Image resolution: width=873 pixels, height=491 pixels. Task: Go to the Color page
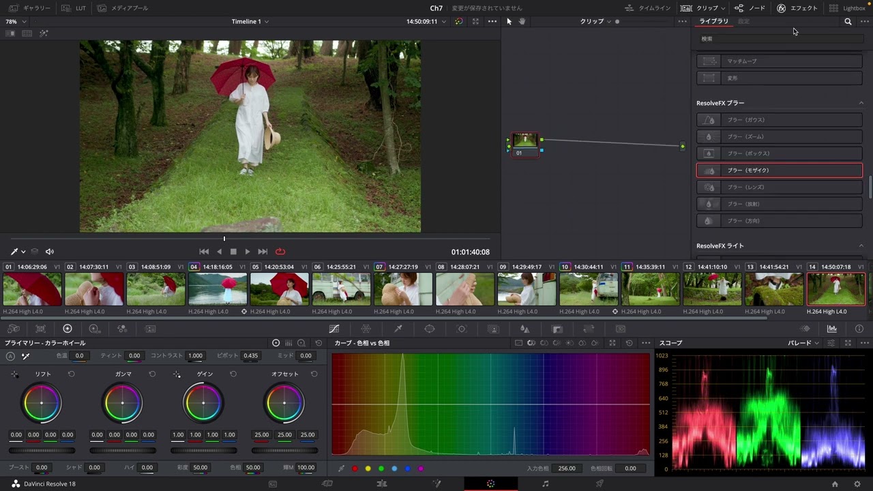[x=490, y=483]
